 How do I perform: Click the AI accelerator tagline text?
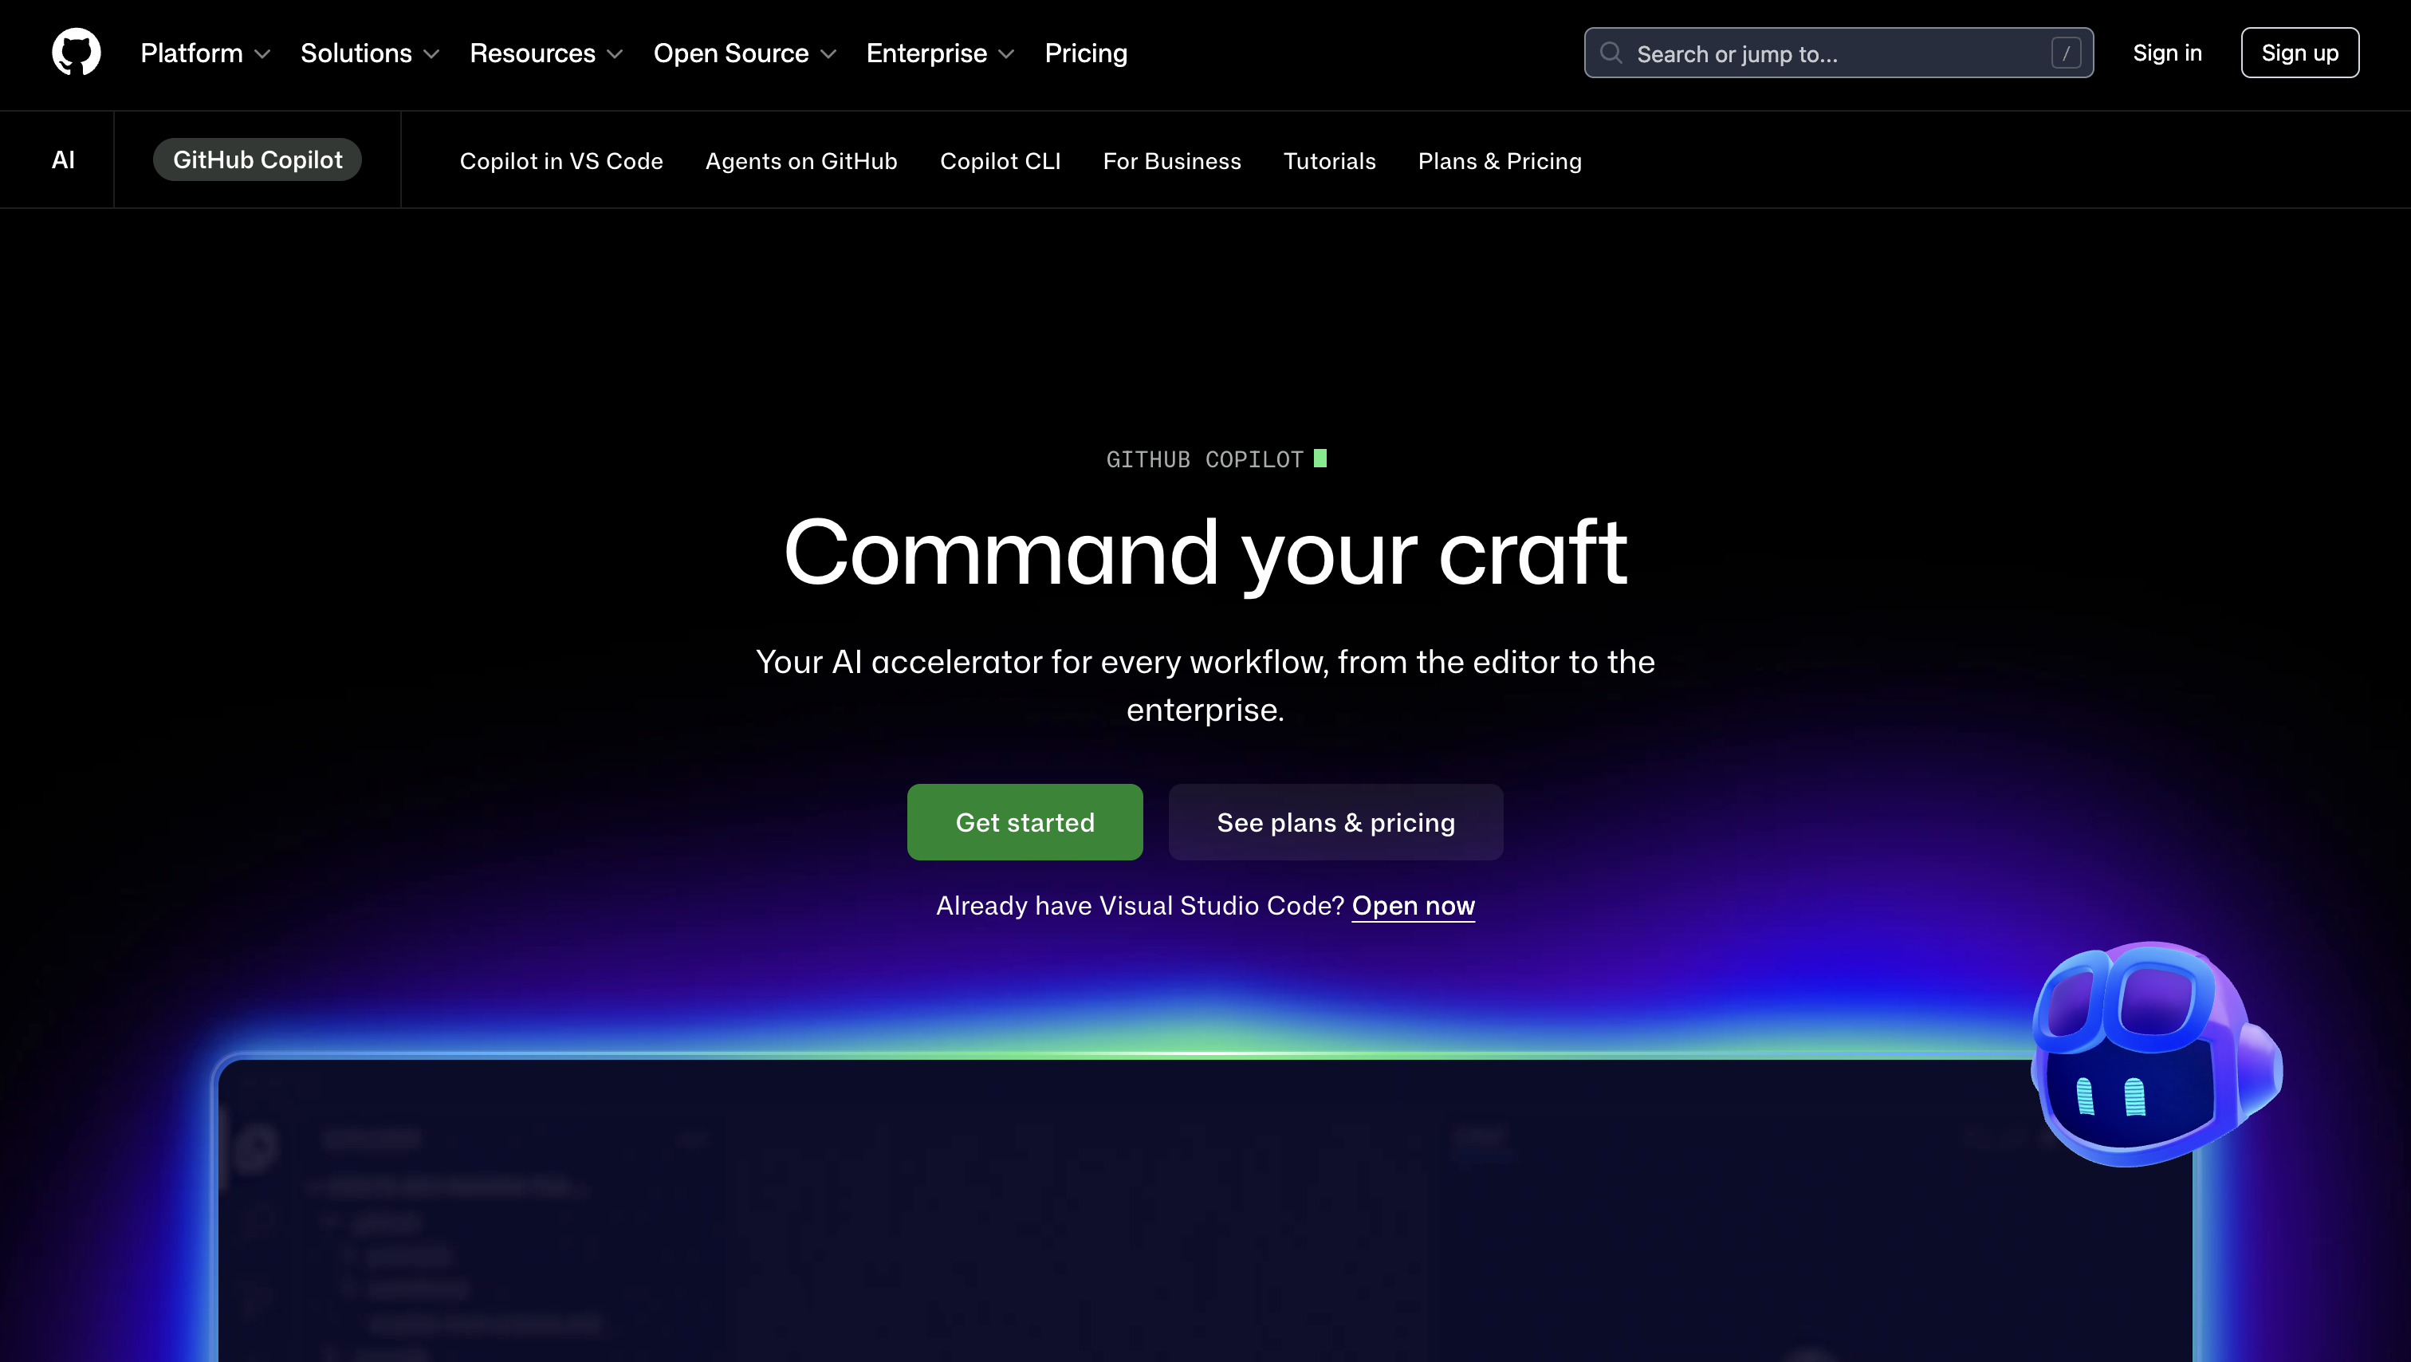pos(1205,685)
